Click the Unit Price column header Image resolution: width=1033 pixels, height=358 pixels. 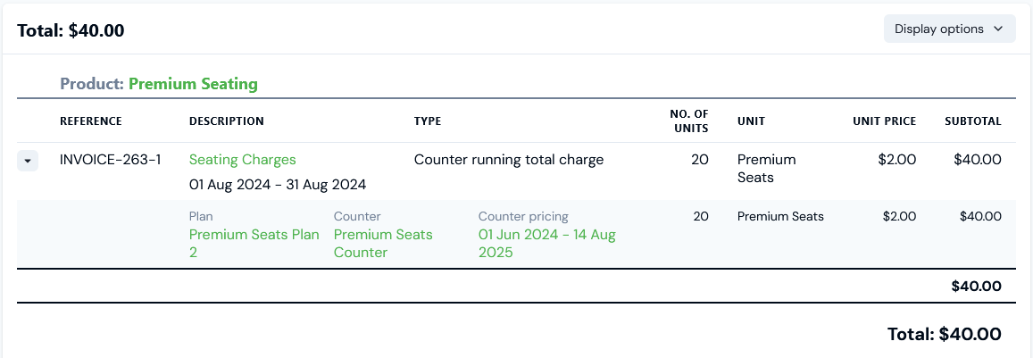tap(884, 121)
